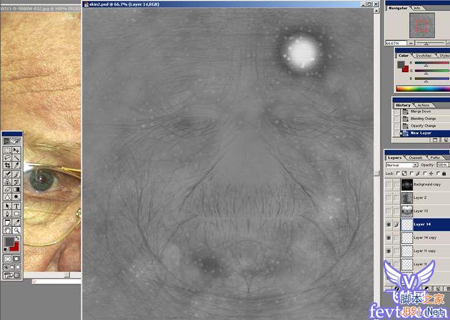
Task: Select the Type tool
Action: point(17,206)
